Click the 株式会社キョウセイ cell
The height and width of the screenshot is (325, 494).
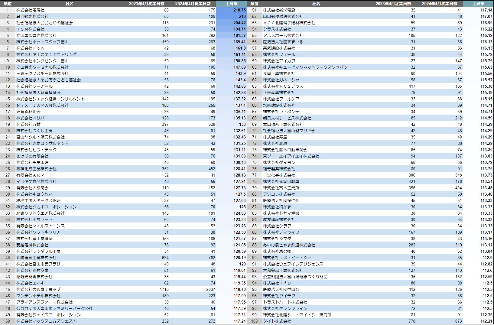tap(34, 194)
